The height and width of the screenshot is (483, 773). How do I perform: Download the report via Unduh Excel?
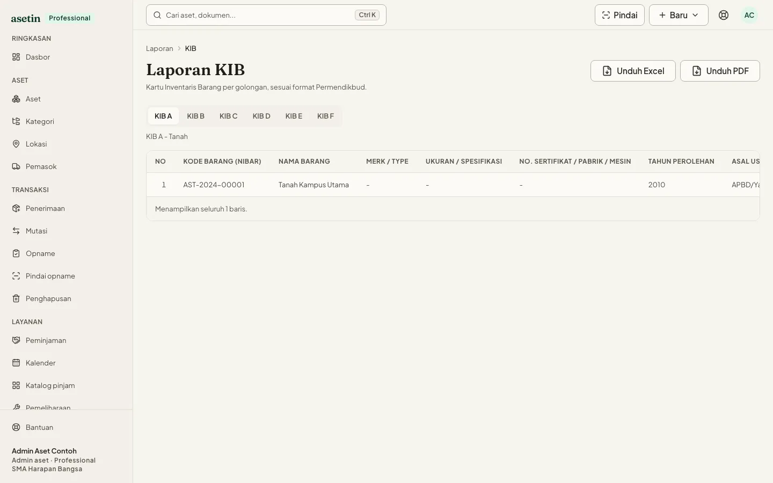click(x=633, y=71)
